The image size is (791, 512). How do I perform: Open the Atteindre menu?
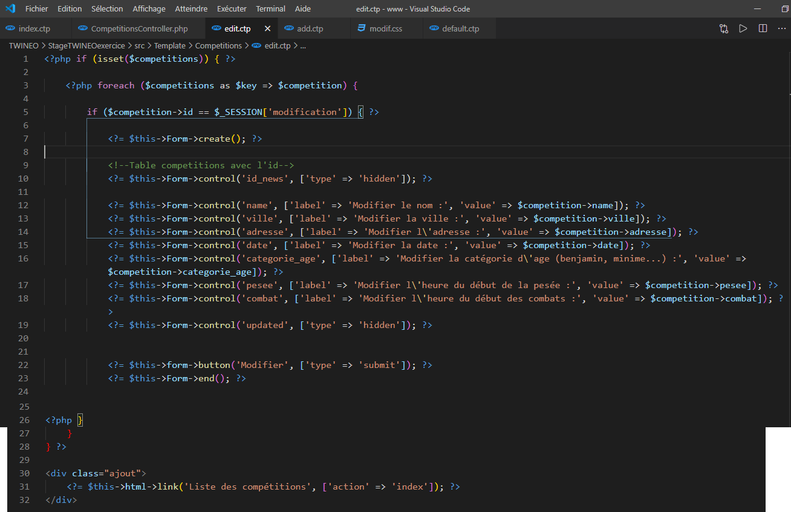(191, 8)
